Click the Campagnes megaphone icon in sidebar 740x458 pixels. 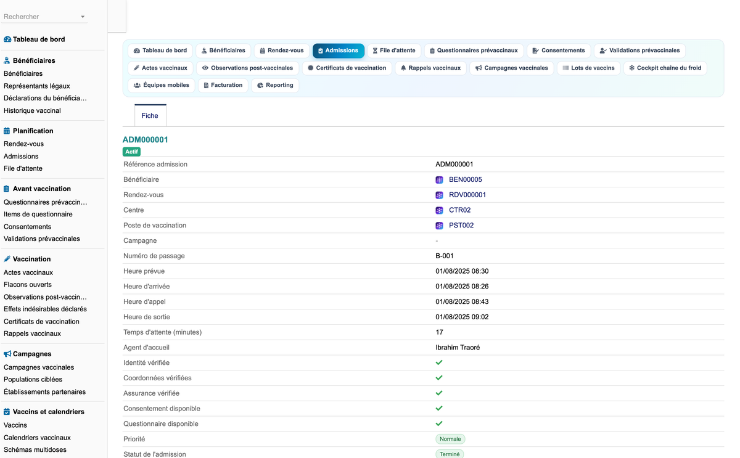[7, 354]
